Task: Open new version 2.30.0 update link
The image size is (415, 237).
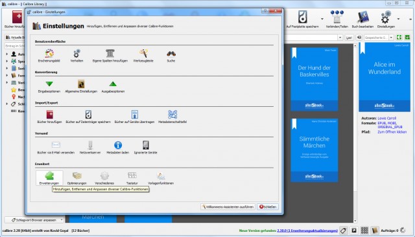Action: coord(307,231)
